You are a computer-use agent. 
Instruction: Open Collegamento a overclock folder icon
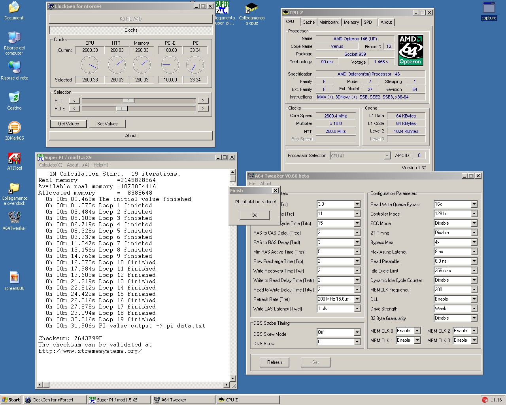pos(14,193)
